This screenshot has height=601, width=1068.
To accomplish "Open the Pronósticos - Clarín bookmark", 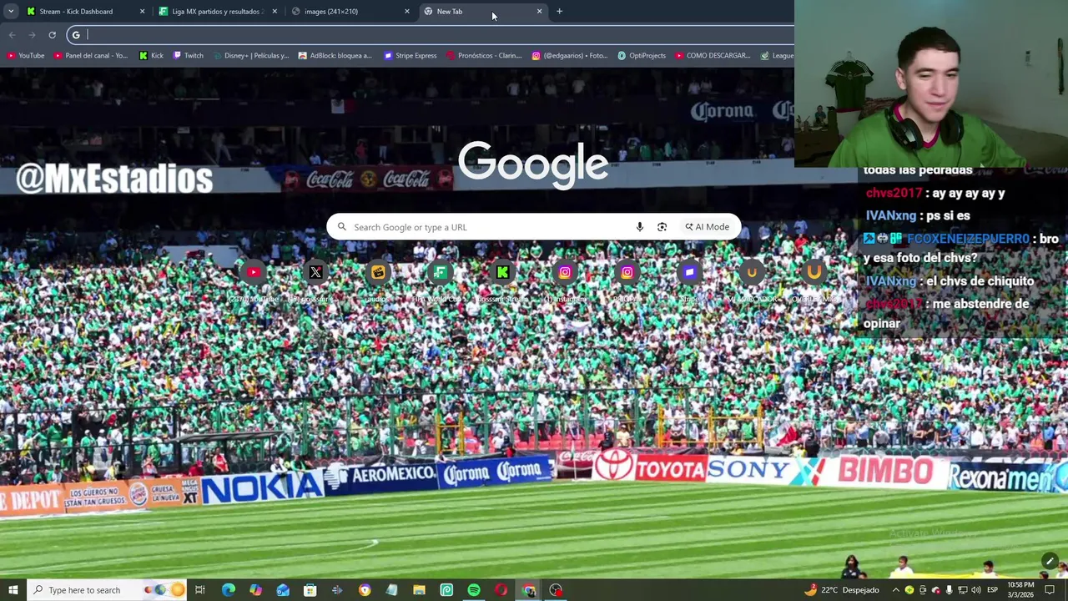I will pos(484,56).
